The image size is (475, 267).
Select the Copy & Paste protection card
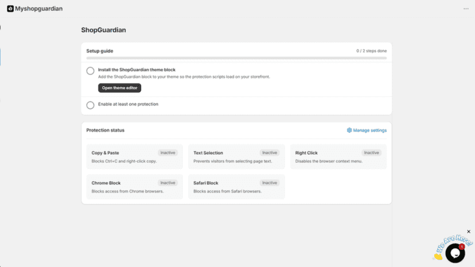[134, 156]
